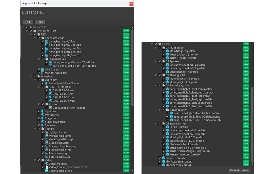Click the Live Stage.fbx mesh icon

click(43, 69)
